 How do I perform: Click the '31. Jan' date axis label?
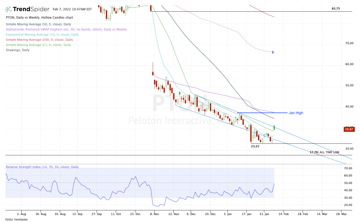[x=264, y=214]
